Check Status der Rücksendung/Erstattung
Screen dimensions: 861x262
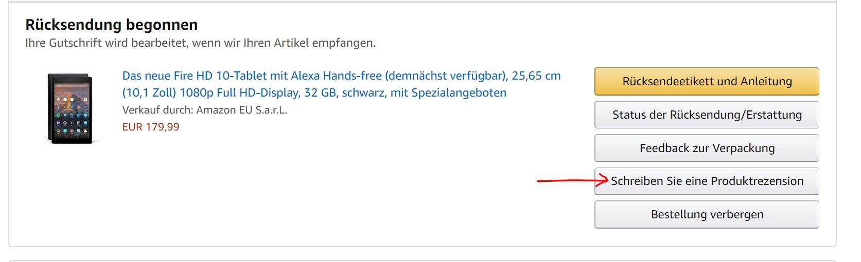tap(707, 115)
